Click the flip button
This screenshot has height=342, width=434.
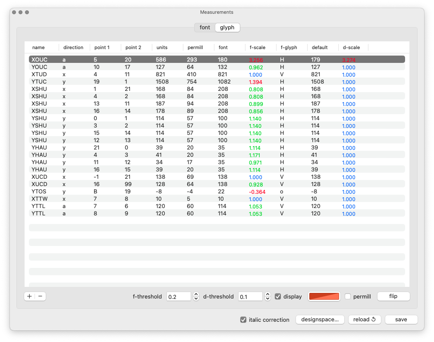[393, 296]
